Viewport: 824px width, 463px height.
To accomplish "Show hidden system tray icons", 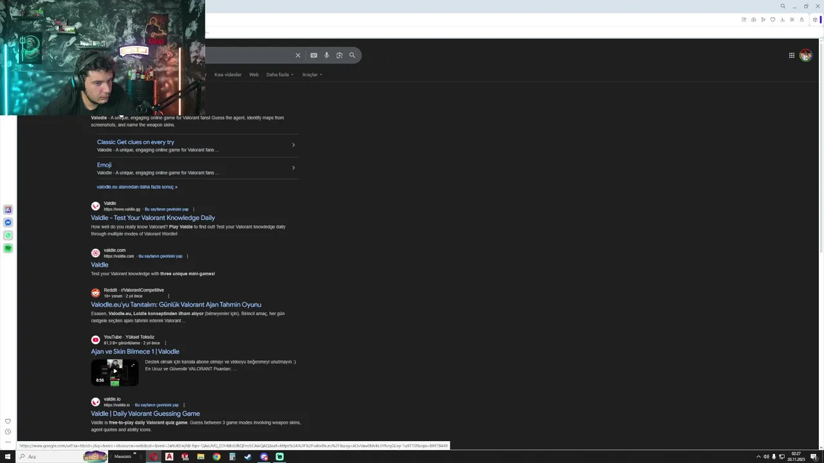I will click(x=758, y=457).
